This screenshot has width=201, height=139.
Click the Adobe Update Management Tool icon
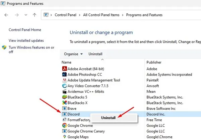64,80
